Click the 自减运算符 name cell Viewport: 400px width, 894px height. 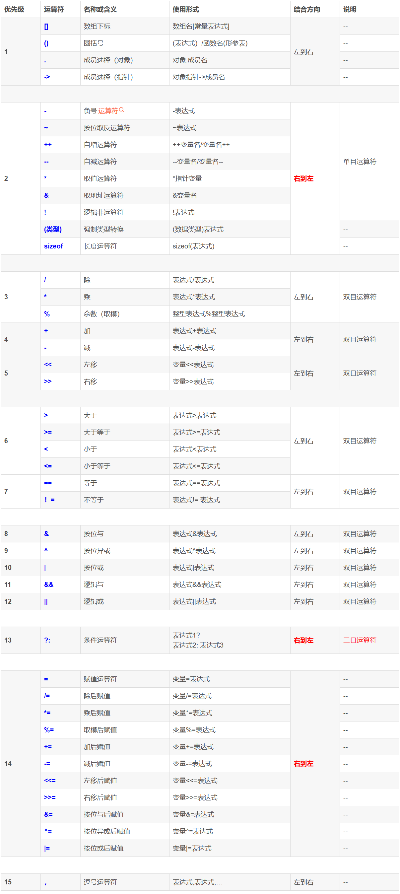click(x=125, y=162)
